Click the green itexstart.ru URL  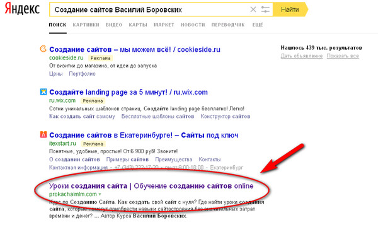(x=62, y=144)
